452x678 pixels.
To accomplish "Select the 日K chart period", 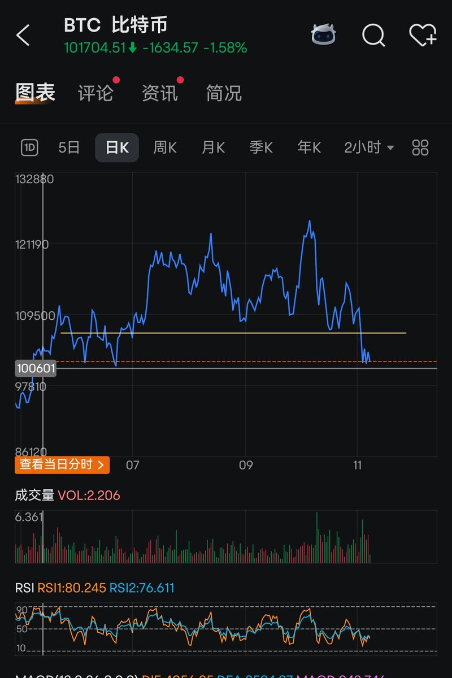I will click(117, 148).
